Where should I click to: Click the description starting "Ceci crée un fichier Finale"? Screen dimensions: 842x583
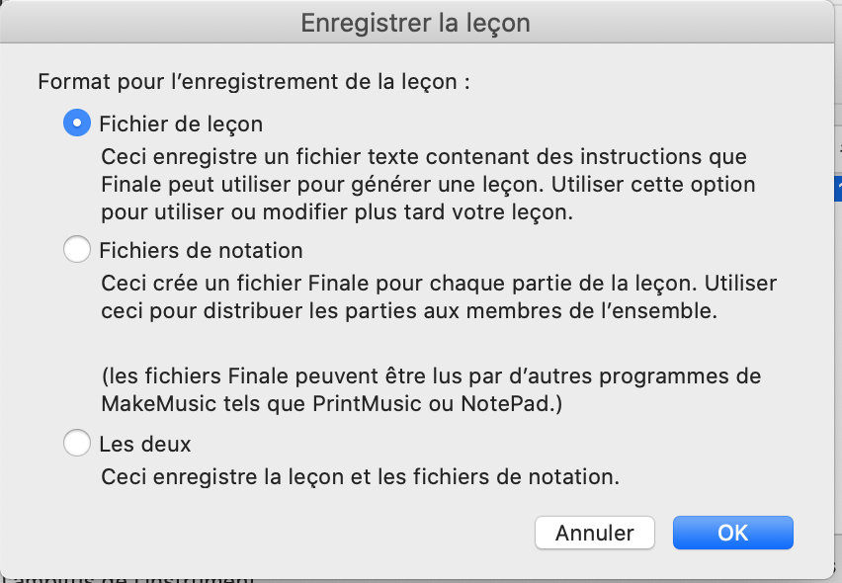(439, 283)
